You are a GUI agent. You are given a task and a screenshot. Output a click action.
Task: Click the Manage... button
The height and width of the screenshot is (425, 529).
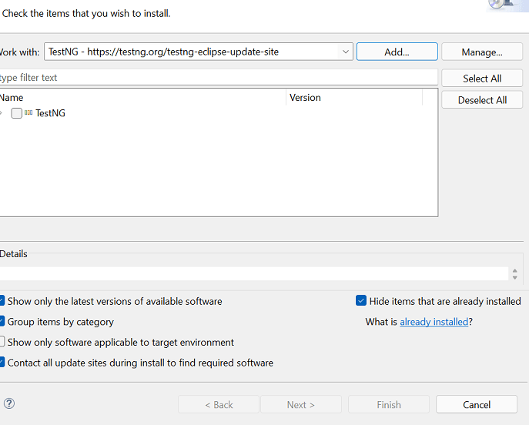pos(482,52)
